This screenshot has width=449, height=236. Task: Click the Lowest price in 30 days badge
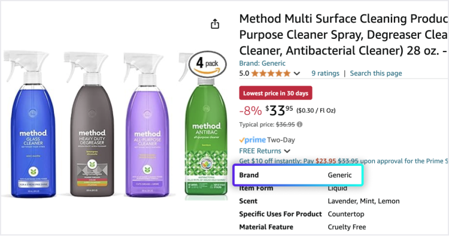click(x=276, y=93)
